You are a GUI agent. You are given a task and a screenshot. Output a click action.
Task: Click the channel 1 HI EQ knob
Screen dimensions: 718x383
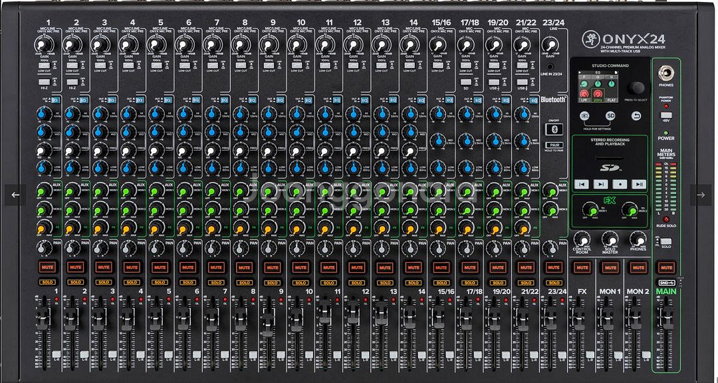point(43,114)
